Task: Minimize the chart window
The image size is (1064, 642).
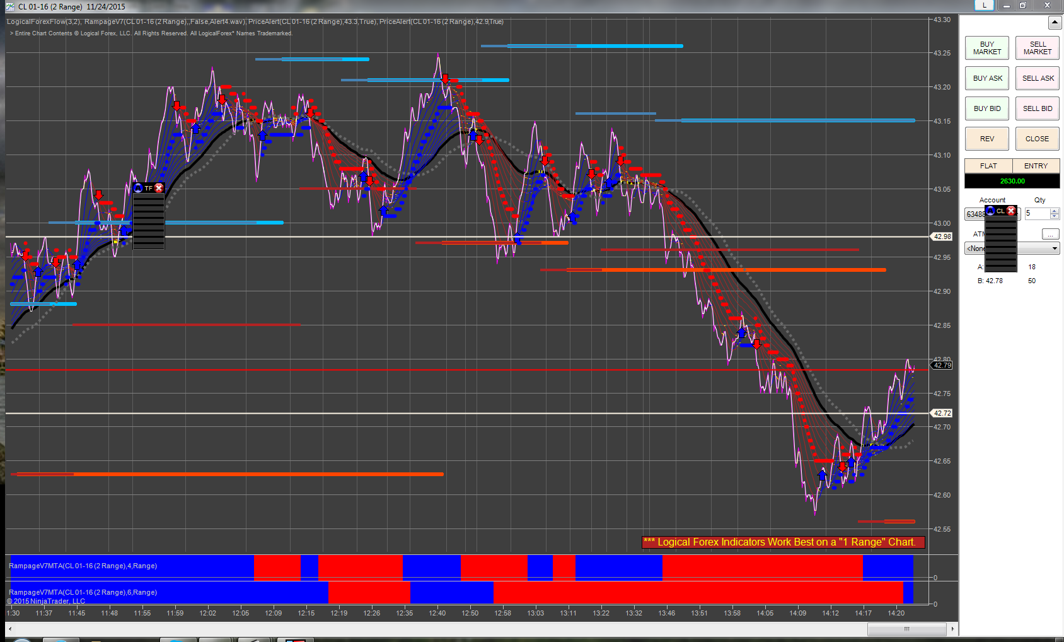Action: [x=1007, y=5]
